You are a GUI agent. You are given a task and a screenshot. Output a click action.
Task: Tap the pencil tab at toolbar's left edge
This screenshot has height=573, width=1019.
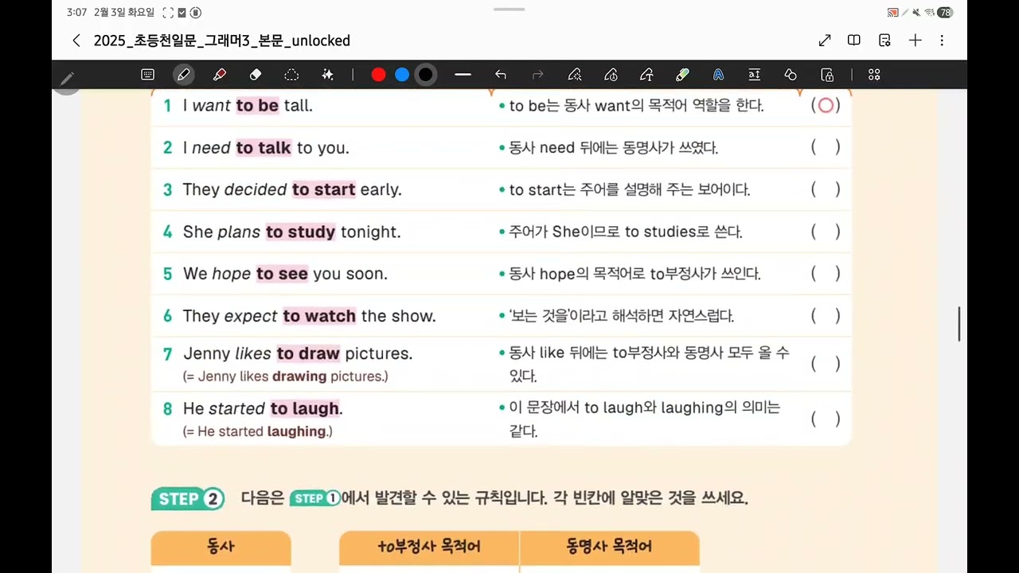pyautogui.click(x=67, y=78)
